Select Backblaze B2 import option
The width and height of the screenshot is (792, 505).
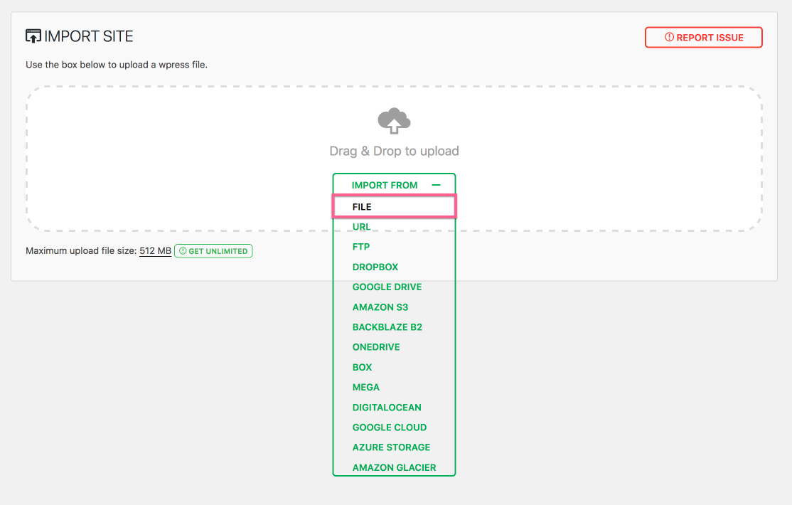[x=387, y=327]
